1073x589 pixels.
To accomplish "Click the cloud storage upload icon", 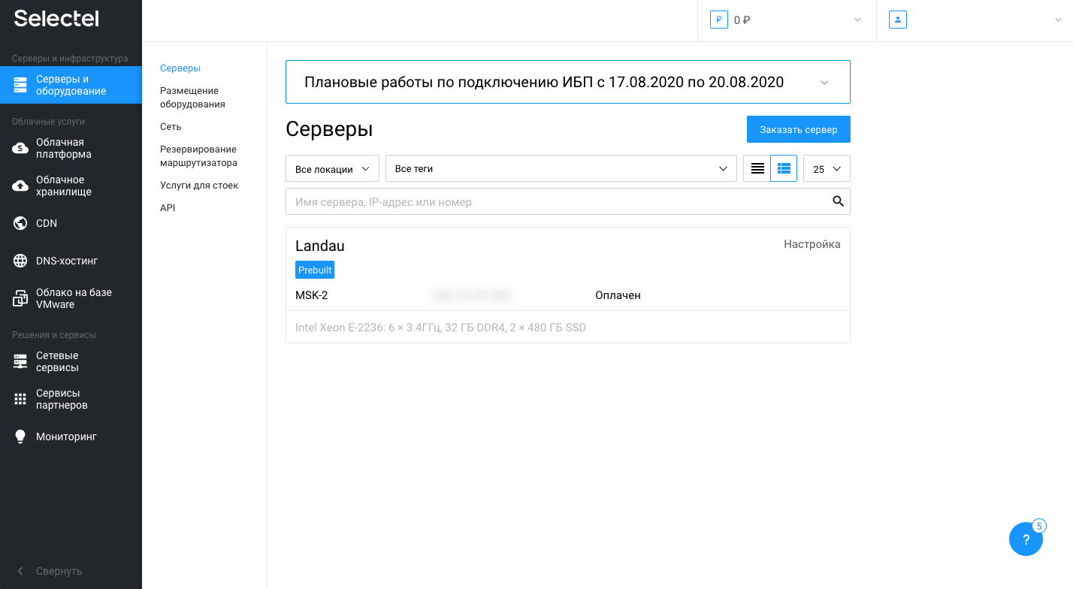I will tap(20, 186).
